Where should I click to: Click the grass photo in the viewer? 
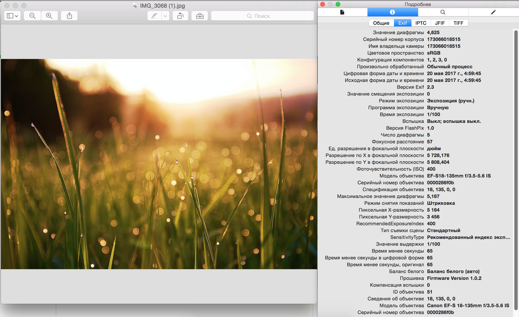[x=159, y=164]
